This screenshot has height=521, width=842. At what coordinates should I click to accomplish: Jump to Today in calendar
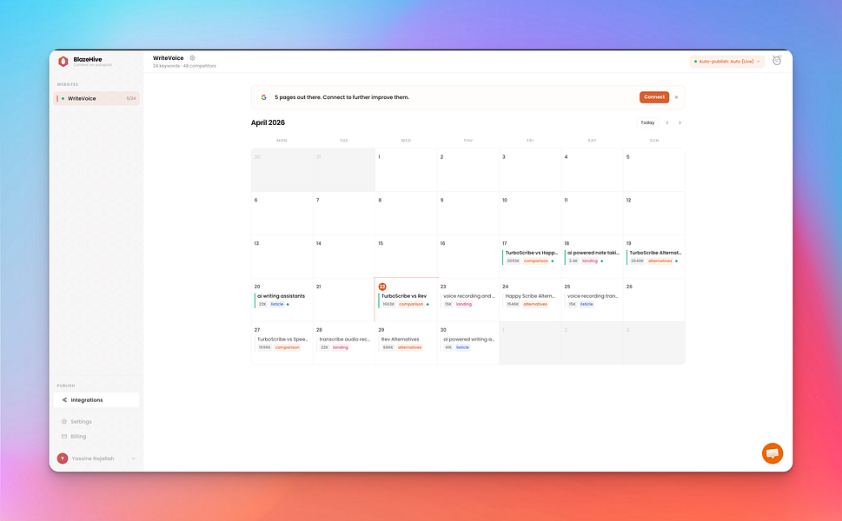(647, 123)
